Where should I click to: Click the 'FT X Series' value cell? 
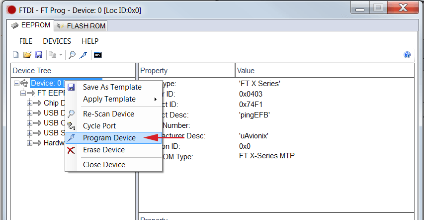[259, 84]
